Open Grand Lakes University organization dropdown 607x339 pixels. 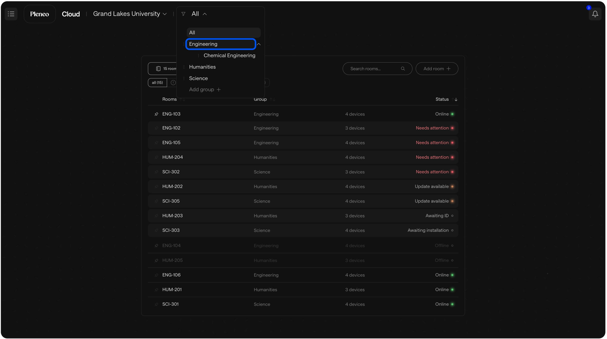click(x=130, y=14)
